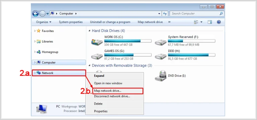Click the refresh icon beside address bar
The image size is (257, 120).
pos(165,14)
